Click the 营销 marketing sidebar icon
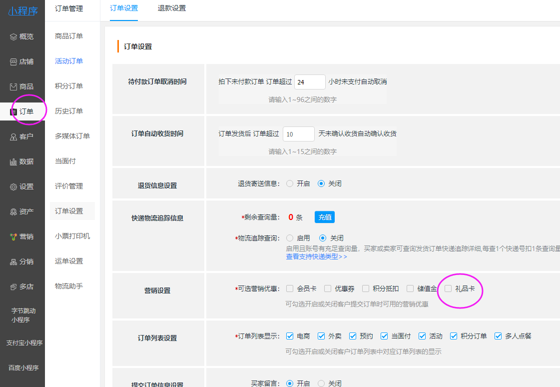This screenshot has width=560, height=387. [22, 236]
